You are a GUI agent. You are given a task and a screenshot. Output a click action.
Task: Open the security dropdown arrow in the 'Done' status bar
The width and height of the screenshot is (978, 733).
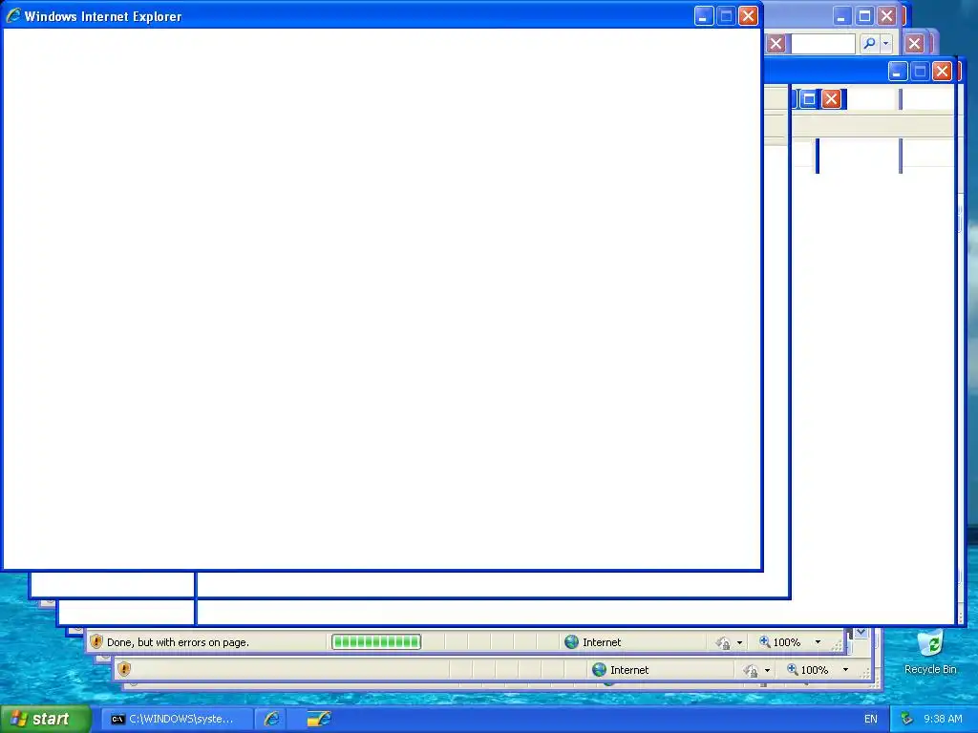tap(740, 642)
